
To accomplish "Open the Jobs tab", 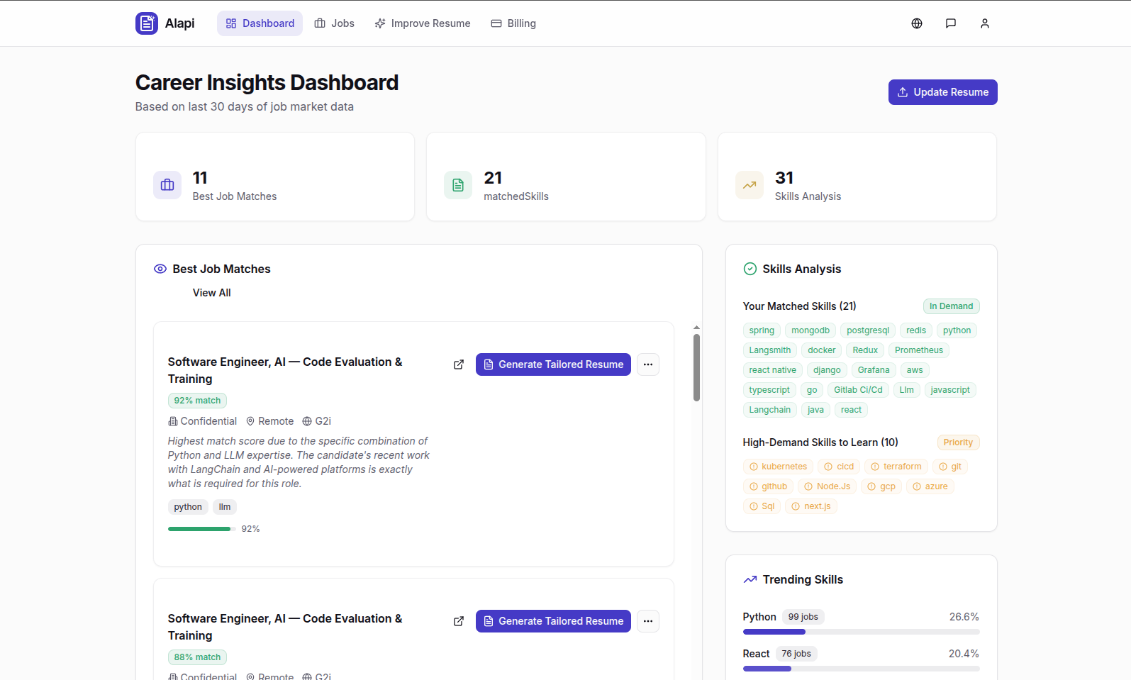I will (335, 23).
